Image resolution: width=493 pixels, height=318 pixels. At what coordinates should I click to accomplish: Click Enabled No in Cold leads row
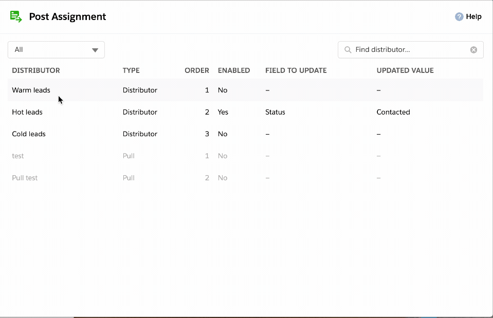[223, 134]
